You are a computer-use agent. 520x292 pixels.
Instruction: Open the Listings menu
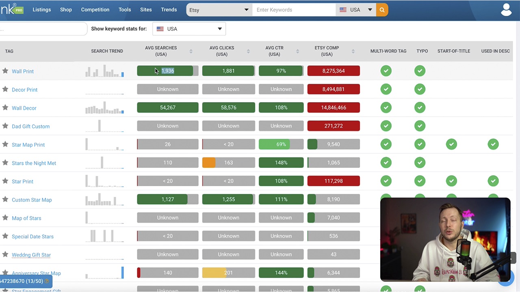[42, 10]
